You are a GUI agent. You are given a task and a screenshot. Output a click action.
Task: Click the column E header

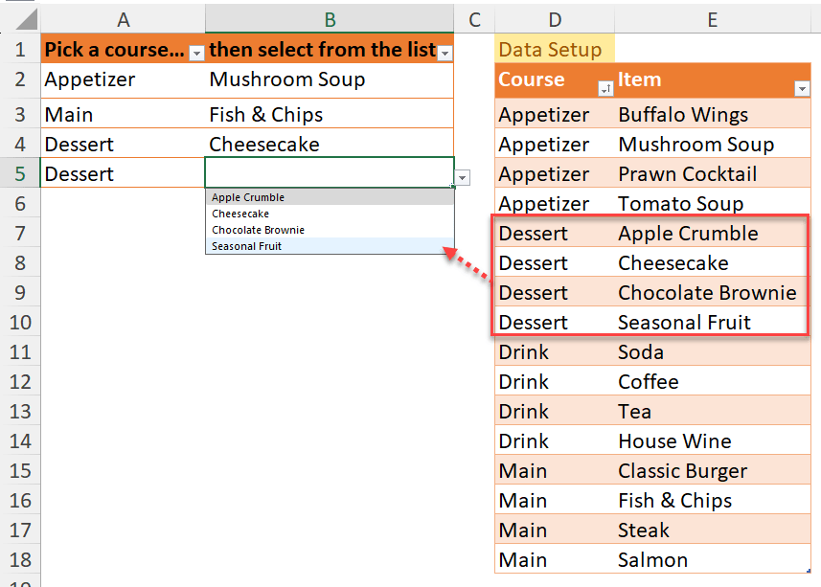(713, 19)
